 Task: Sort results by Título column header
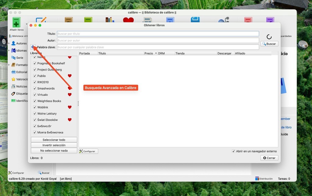point(121,53)
